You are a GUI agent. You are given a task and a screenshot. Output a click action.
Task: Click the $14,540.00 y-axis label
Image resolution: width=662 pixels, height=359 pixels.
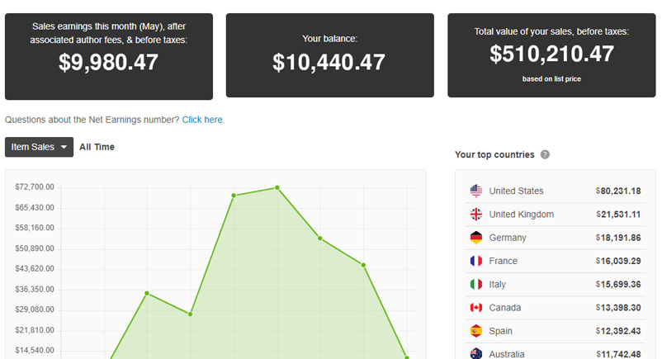(x=35, y=350)
